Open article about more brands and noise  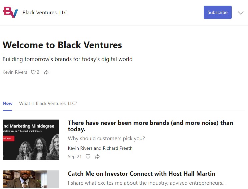click(x=150, y=126)
